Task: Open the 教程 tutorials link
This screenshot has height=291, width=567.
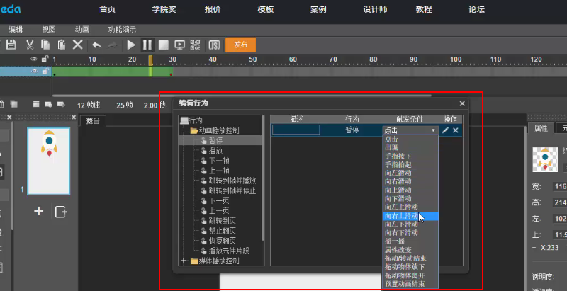Action: [424, 9]
